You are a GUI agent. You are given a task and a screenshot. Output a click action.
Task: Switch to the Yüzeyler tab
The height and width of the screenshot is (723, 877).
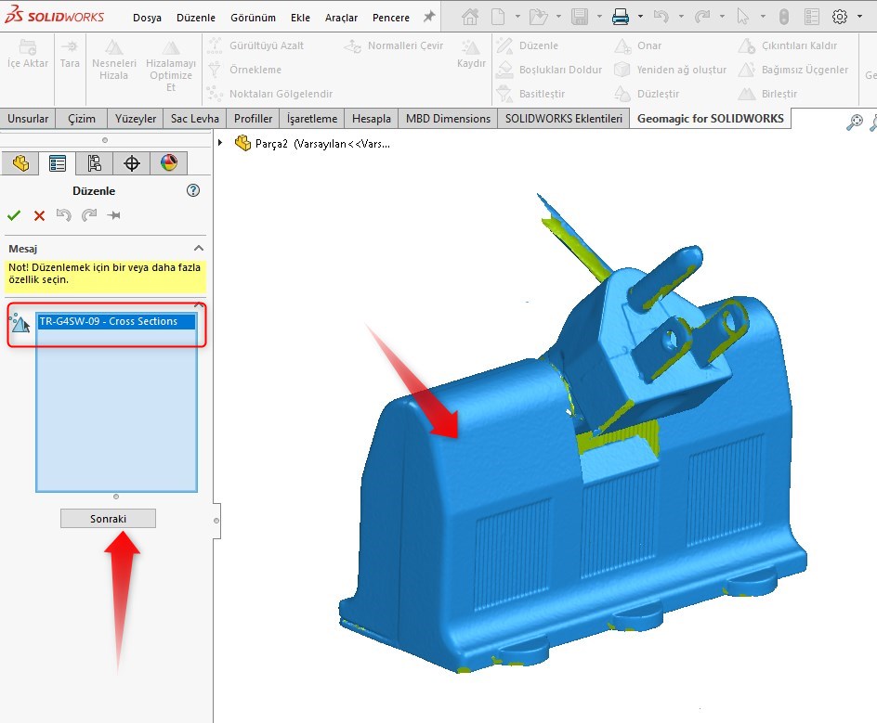[136, 119]
